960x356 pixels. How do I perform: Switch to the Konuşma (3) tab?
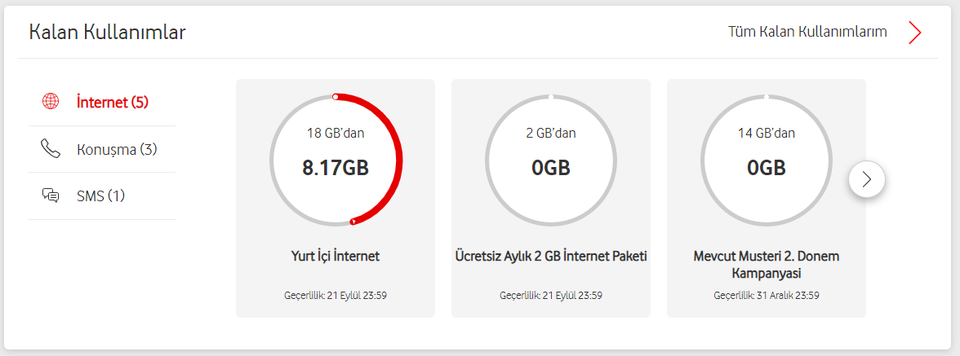pyautogui.click(x=116, y=149)
